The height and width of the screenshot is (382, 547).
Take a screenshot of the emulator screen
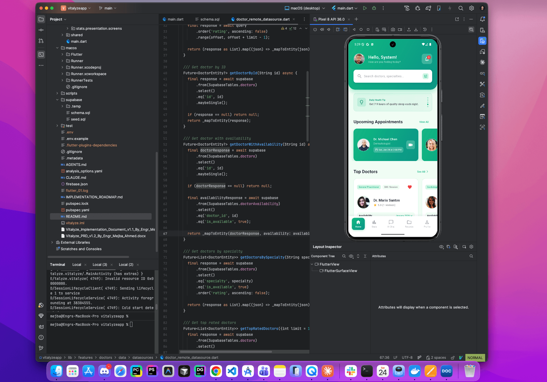click(x=393, y=29)
